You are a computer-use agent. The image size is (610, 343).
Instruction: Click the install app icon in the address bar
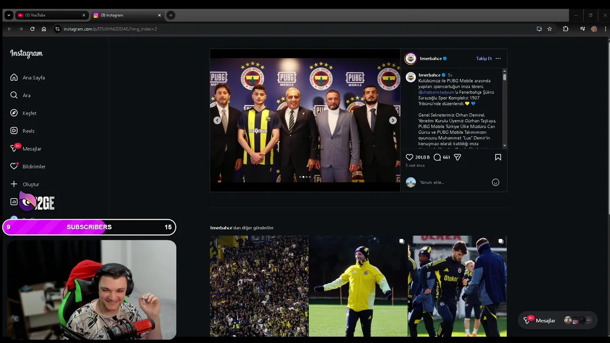(539, 29)
